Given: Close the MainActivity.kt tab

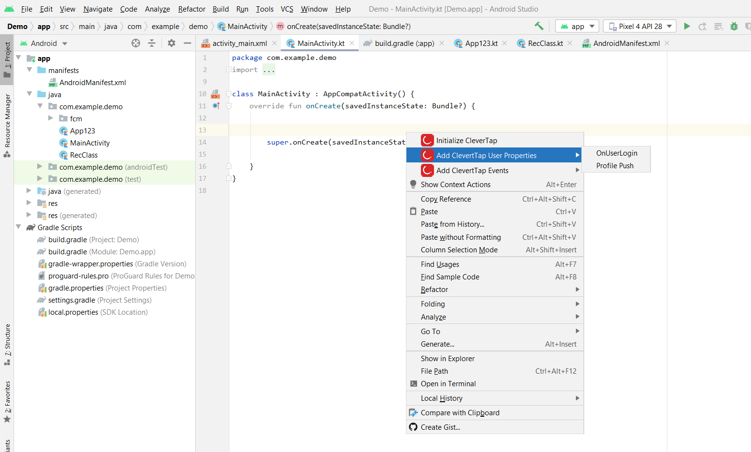Looking at the screenshot, I should 352,43.
